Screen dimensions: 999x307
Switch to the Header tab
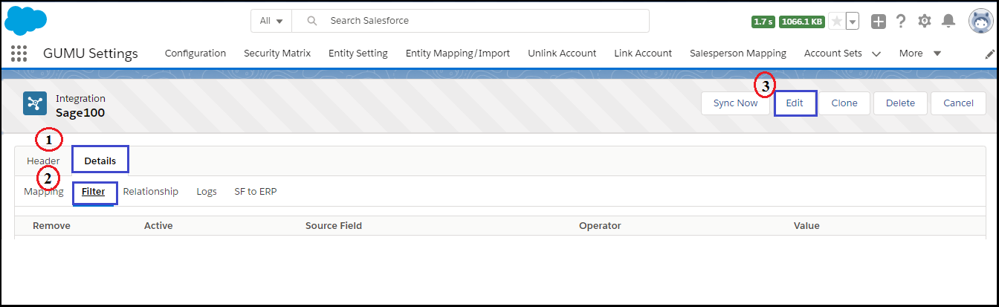point(43,161)
